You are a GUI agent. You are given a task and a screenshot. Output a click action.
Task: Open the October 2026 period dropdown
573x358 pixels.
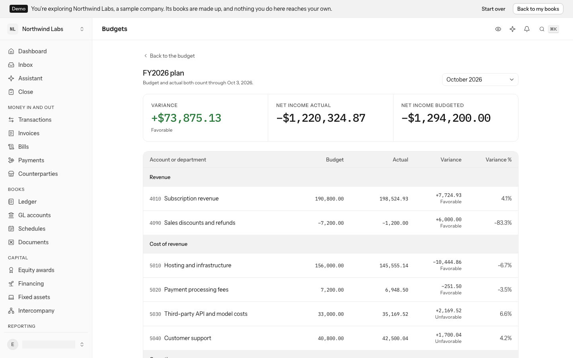[x=480, y=80]
